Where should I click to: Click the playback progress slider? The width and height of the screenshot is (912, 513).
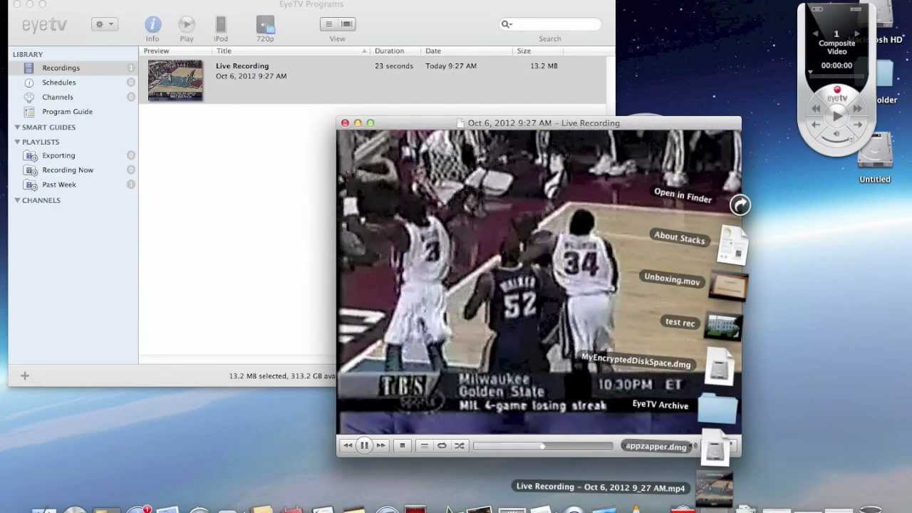tap(543, 447)
